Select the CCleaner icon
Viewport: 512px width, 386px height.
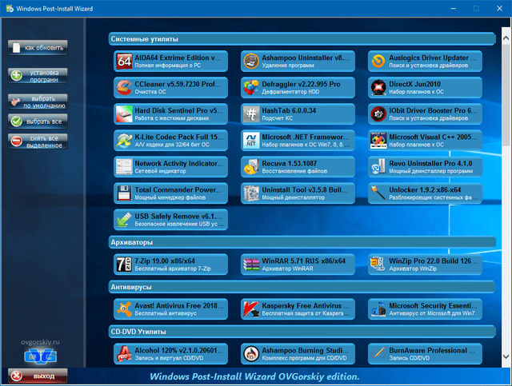click(x=124, y=87)
